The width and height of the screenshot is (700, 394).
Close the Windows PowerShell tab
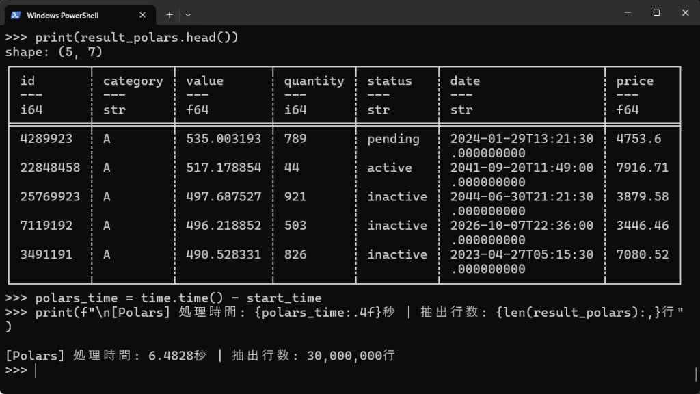pyautogui.click(x=143, y=14)
